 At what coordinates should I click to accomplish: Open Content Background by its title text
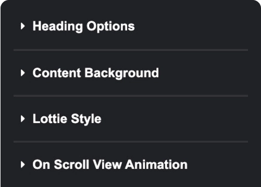tap(96, 73)
